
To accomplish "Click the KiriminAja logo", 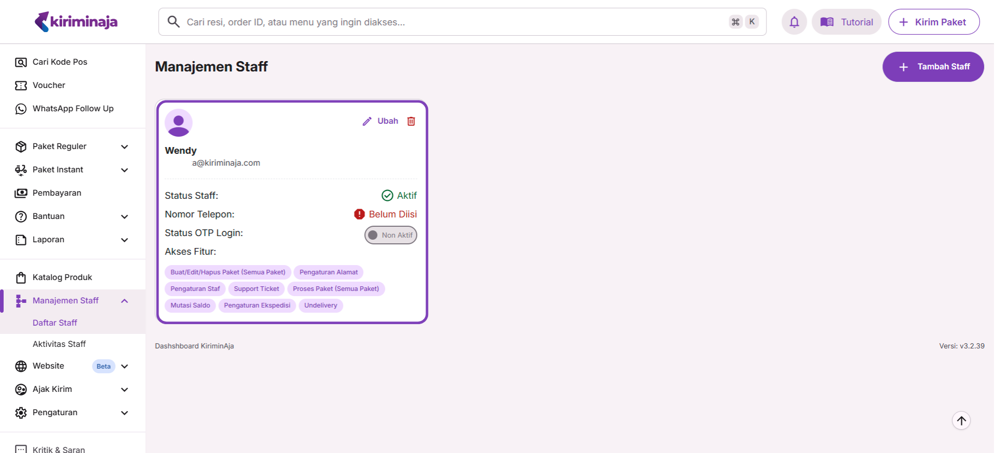I will (76, 22).
